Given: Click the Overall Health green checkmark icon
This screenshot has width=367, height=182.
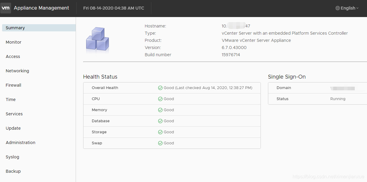Looking at the screenshot, I should tap(160, 88).
